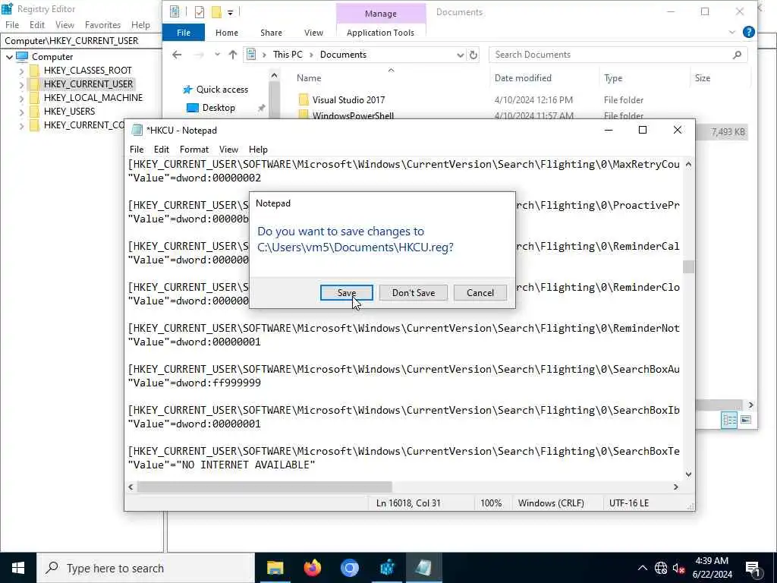Open Windows Start menu
The width and height of the screenshot is (777, 583).
(18, 568)
